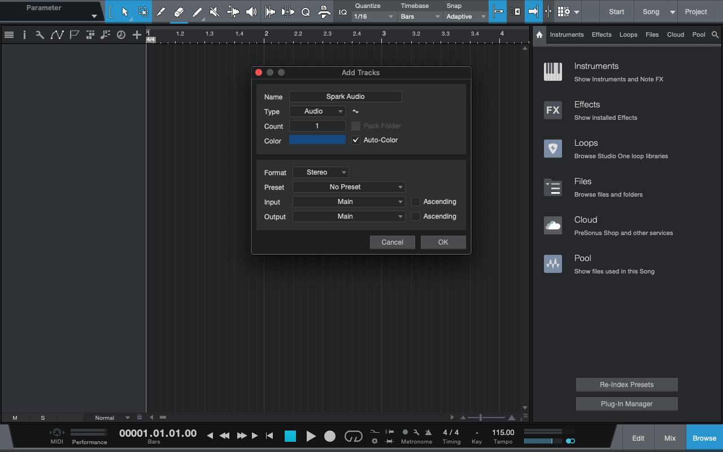Select the Eraser tool

click(179, 12)
